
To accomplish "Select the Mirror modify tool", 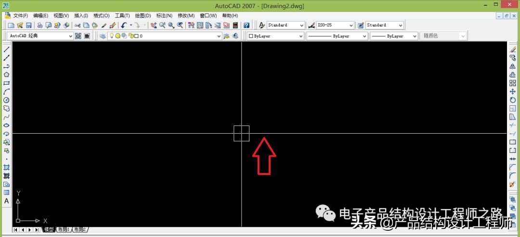I will click(513, 66).
